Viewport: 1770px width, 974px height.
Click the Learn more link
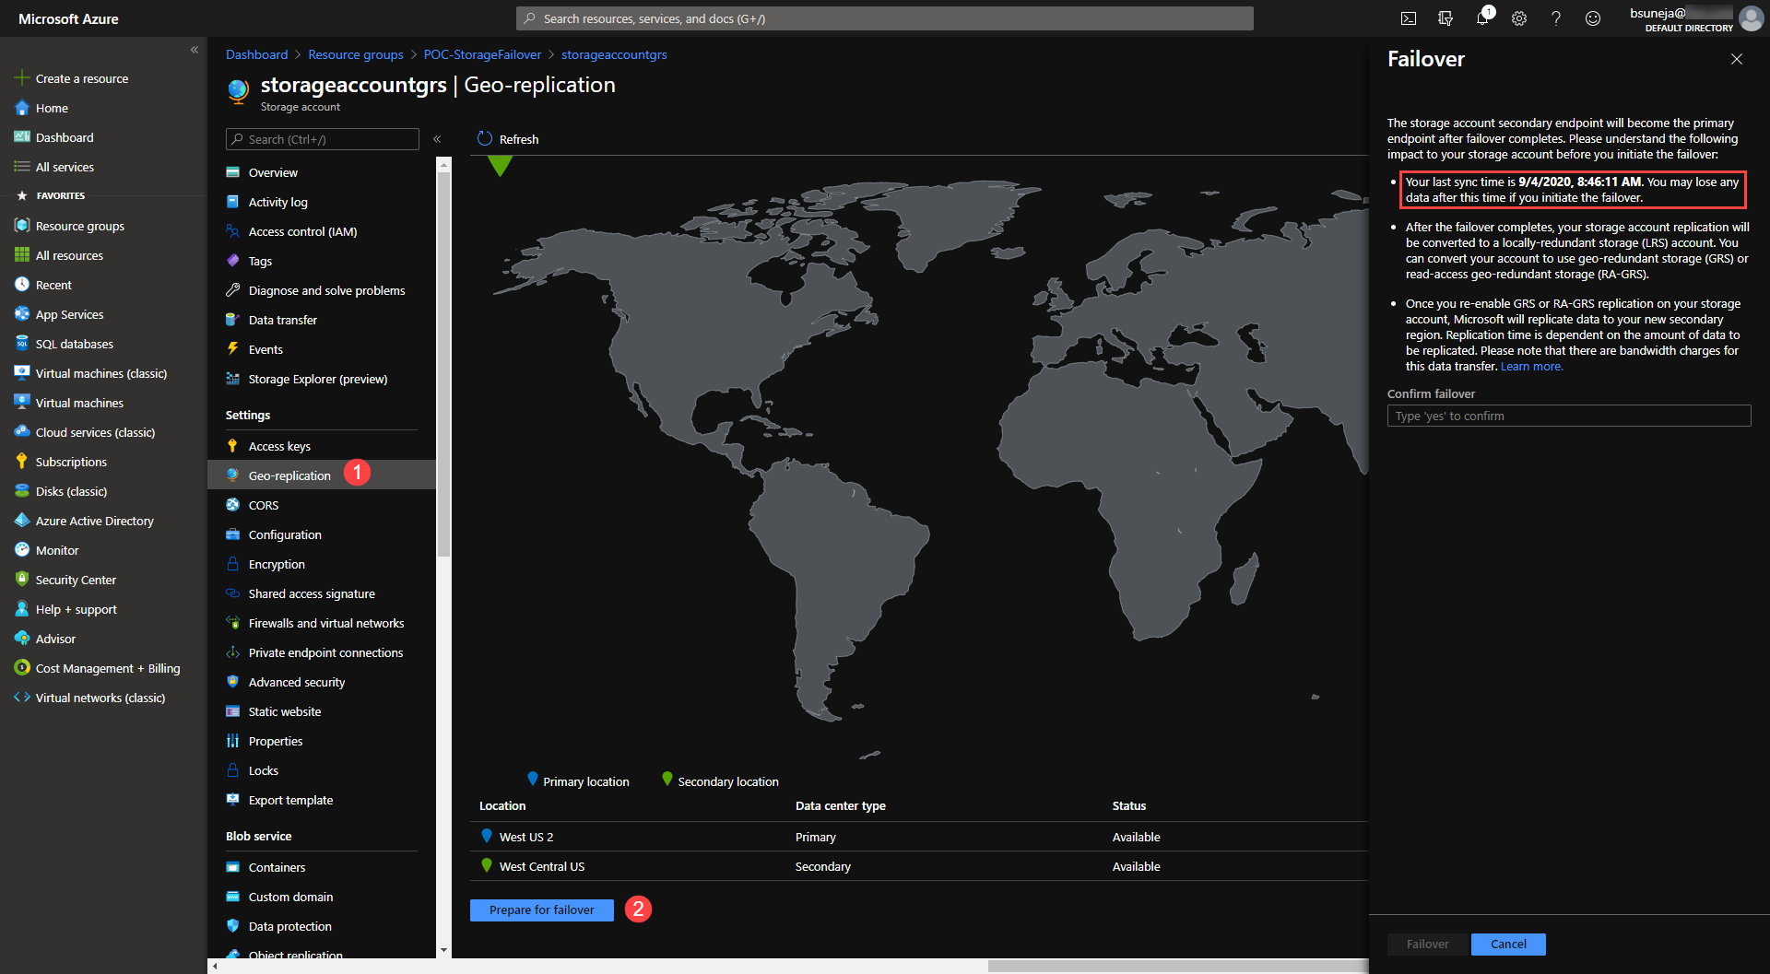1531,367
